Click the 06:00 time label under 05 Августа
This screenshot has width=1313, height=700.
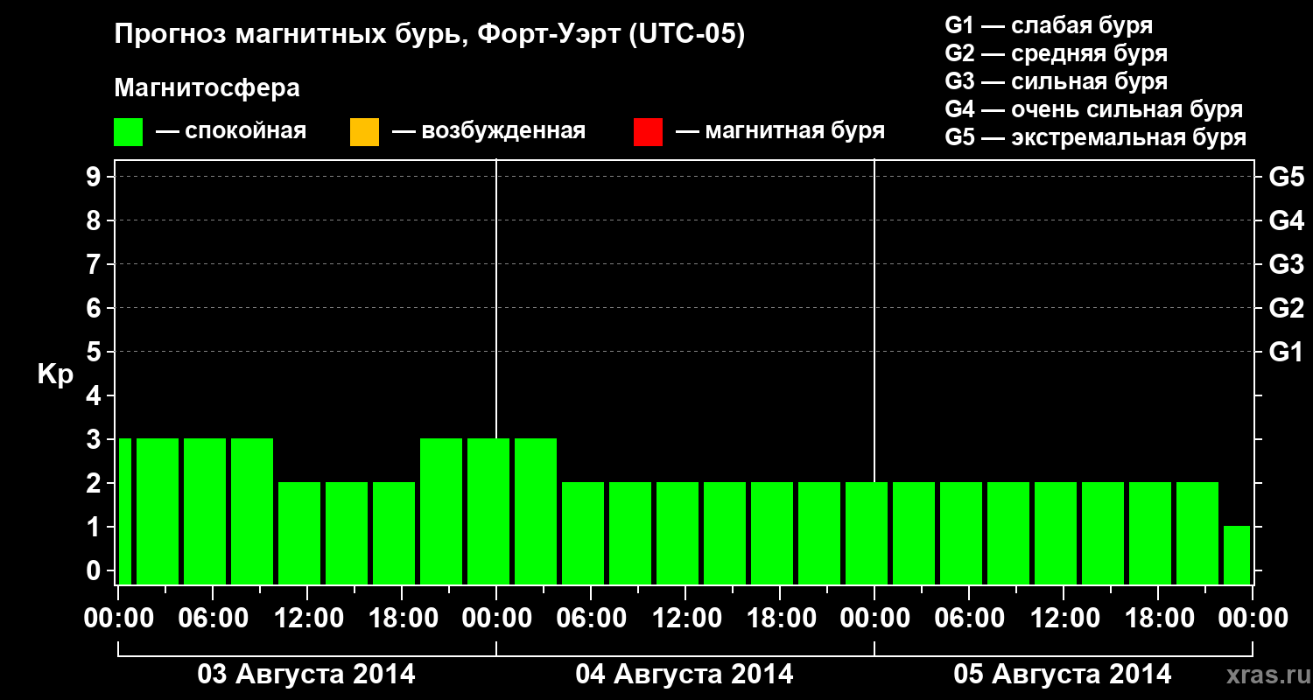pos(969,619)
